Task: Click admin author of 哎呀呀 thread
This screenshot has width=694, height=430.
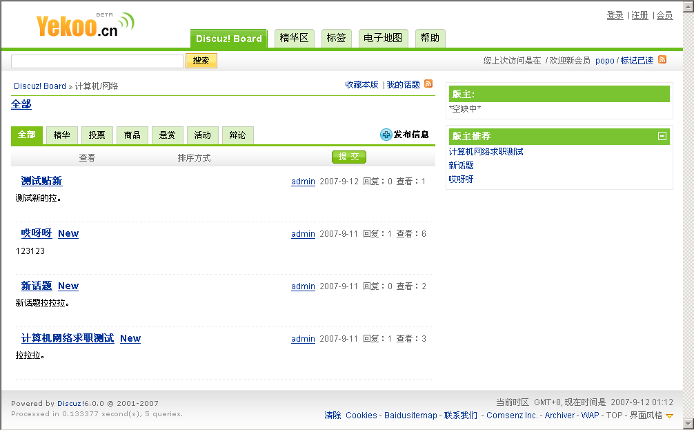Action: pos(303,234)
